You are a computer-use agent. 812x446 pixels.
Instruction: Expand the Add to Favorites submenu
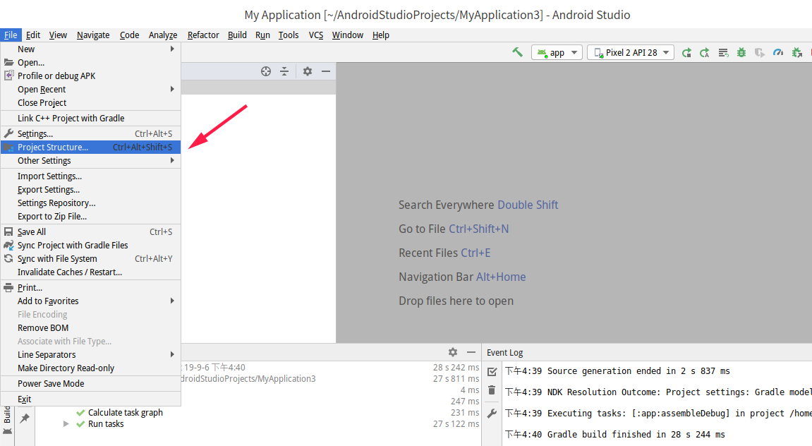point(90,301)
